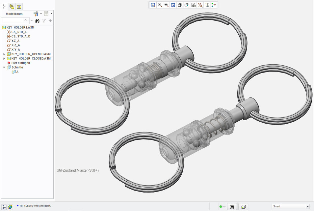Select KEY_HOLDER_CLOSED.ASM in tree
The image size is (314, 211).
pyautogui.click(x=31, y=58)
